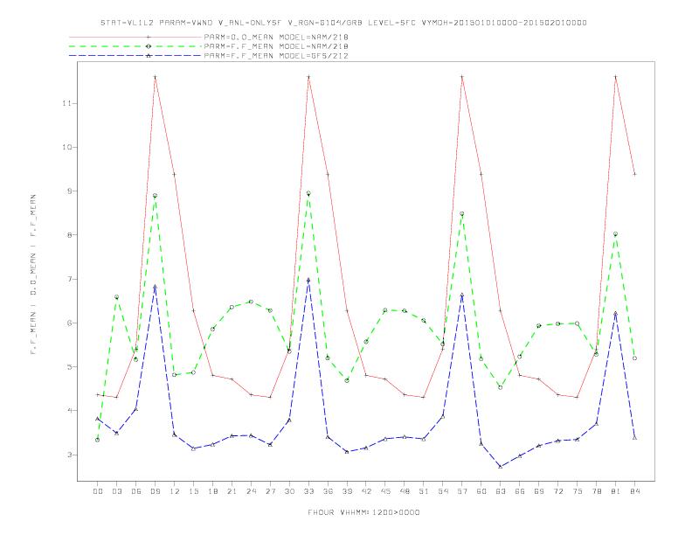The image size is (692, 535).
Task: Click blue triangle peak marker at hour 33
Action: point(308,280)
